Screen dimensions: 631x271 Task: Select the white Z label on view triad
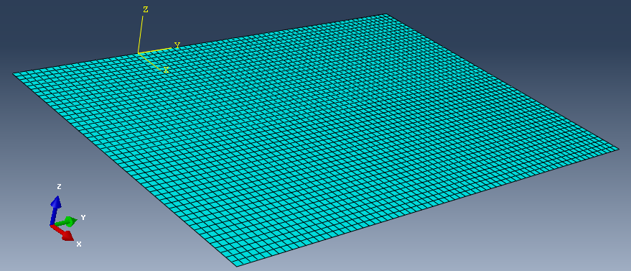[59, 186]
